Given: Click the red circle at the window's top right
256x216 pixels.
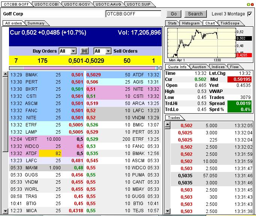Looking at the screenshot, I should (252, 5).
